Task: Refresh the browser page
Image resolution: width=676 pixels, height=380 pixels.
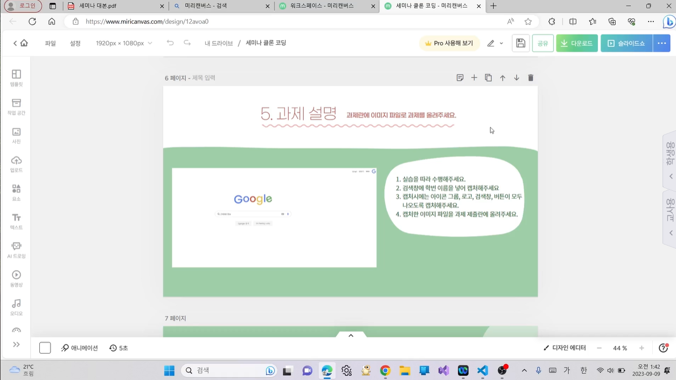Action: point(32,22)
